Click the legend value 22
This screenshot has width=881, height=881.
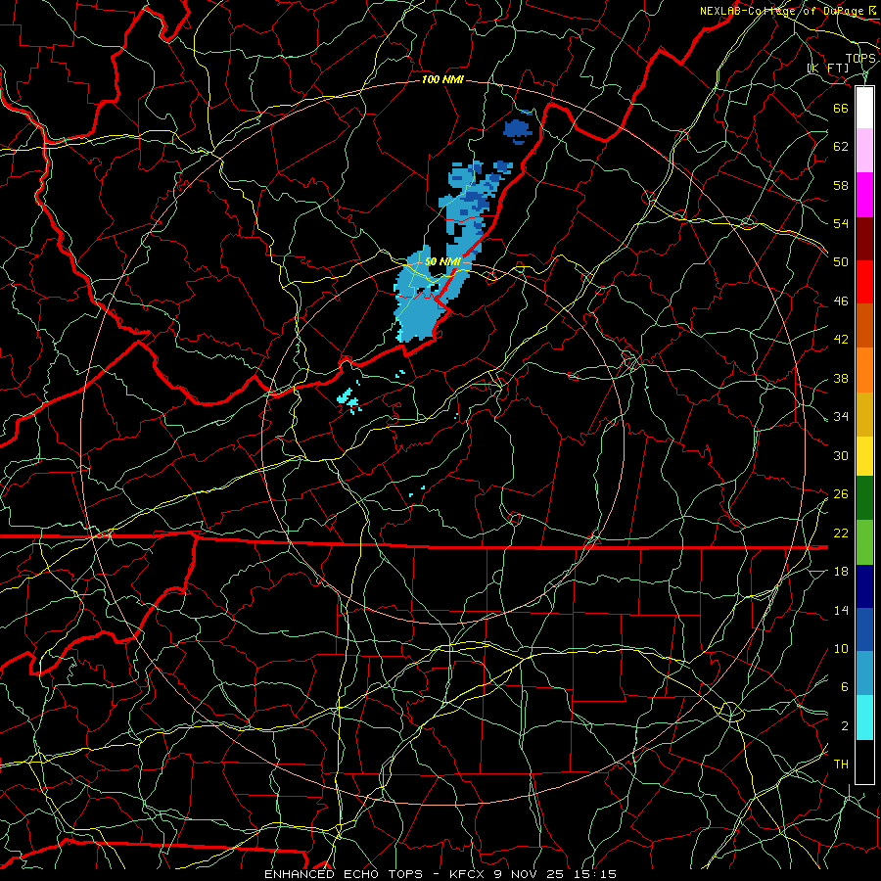[x=841, y=533]
